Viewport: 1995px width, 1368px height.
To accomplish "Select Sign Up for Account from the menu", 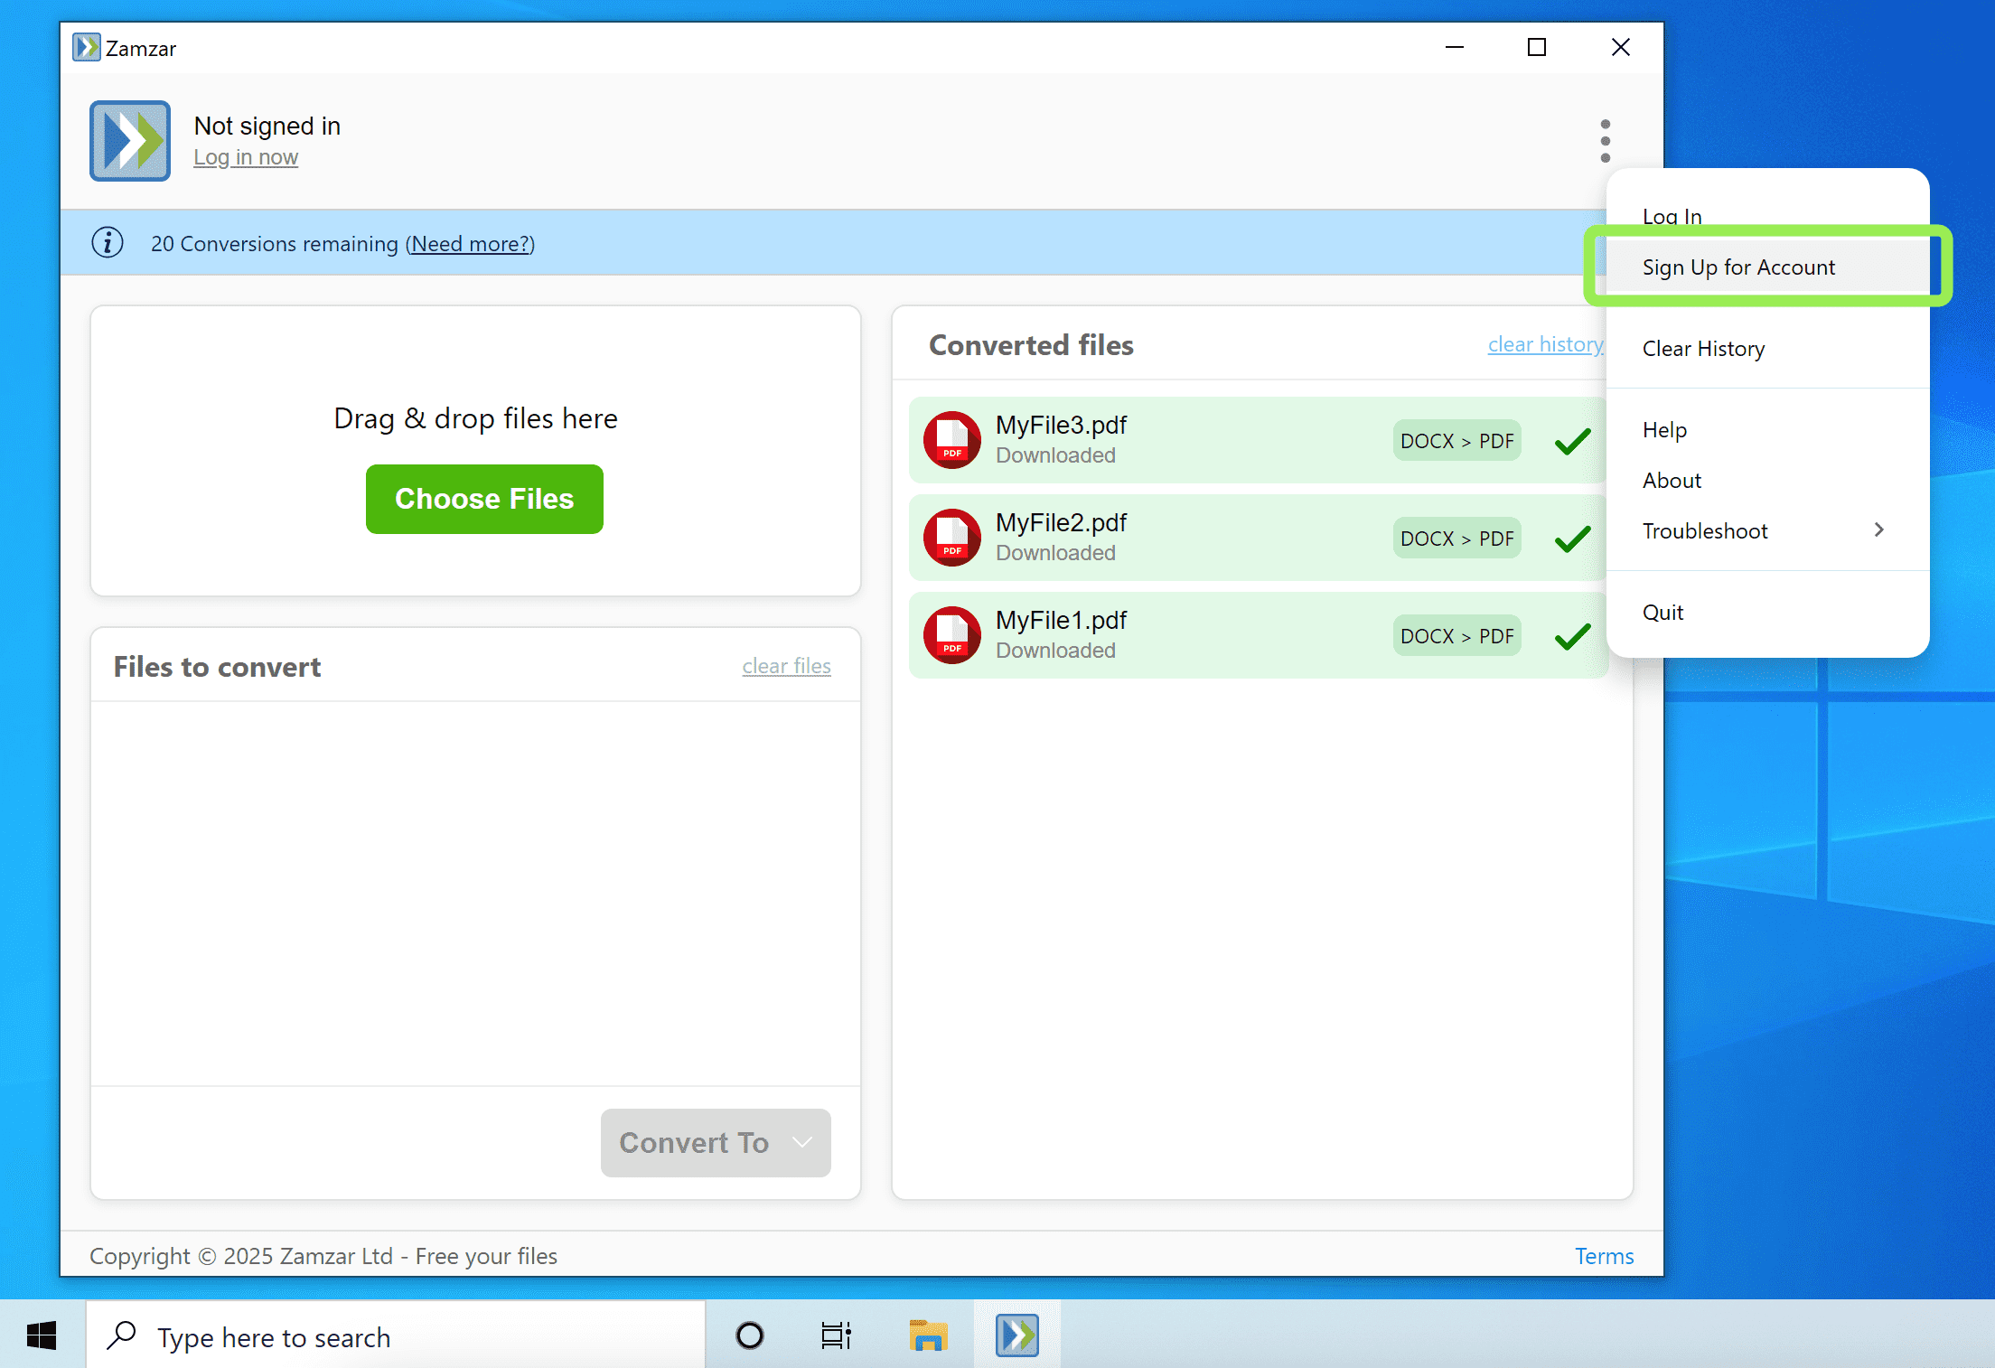I will pos(1738,267).
